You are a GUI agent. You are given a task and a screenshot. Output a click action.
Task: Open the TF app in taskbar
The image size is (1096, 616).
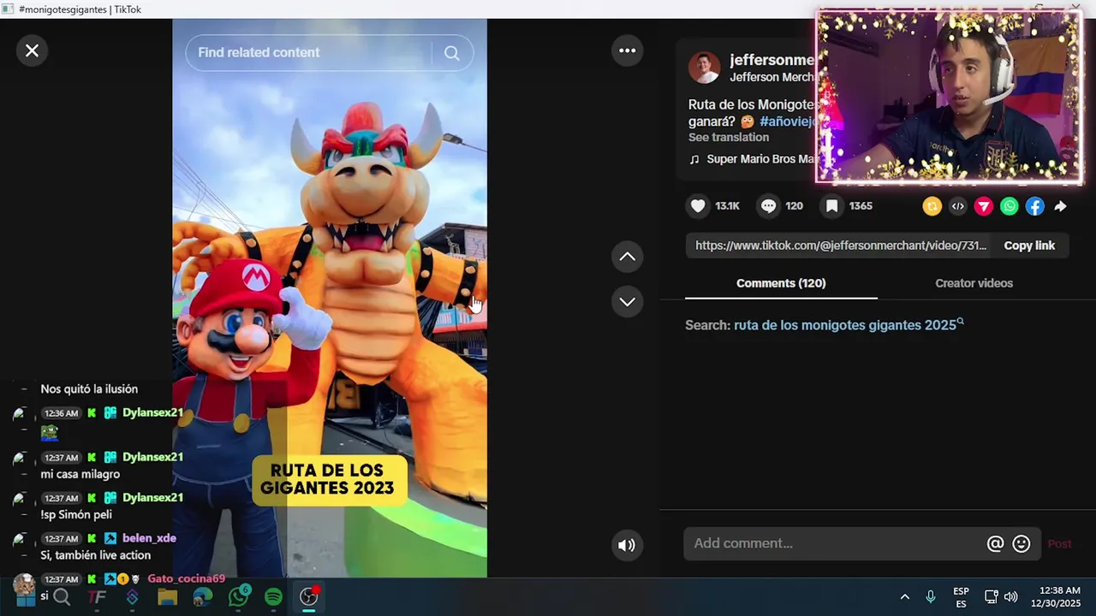[x=97, y=597]
